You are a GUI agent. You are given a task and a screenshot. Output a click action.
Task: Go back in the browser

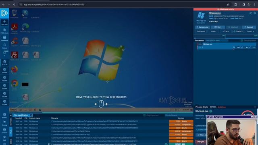(4, 4)
